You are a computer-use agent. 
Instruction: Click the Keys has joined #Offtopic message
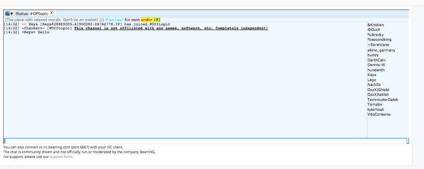click(87, 24)
